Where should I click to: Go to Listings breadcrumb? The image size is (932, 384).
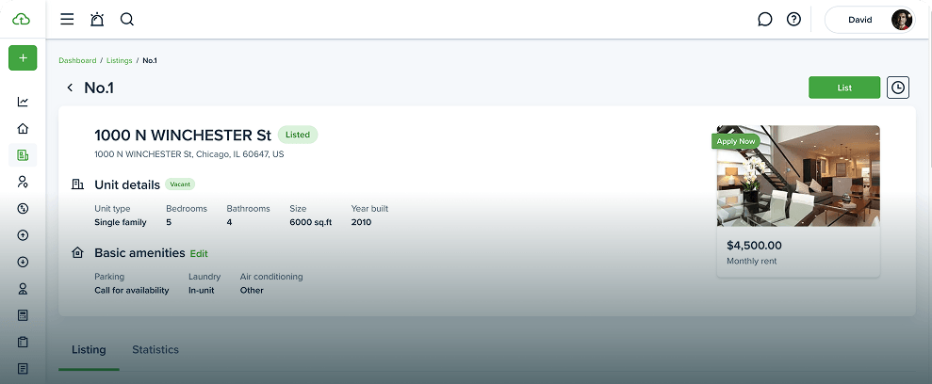[120, 60]
